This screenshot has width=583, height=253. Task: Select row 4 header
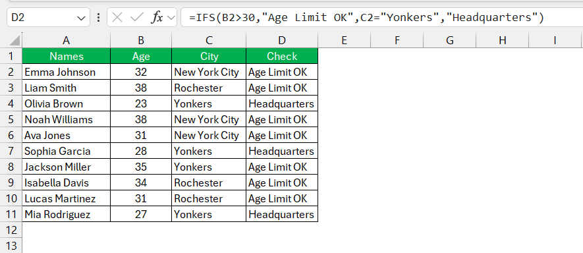(11, 103)
